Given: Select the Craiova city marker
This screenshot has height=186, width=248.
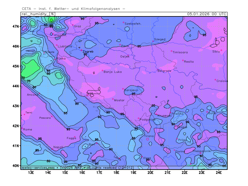Looking at the screenshot, I should [215, 80].
